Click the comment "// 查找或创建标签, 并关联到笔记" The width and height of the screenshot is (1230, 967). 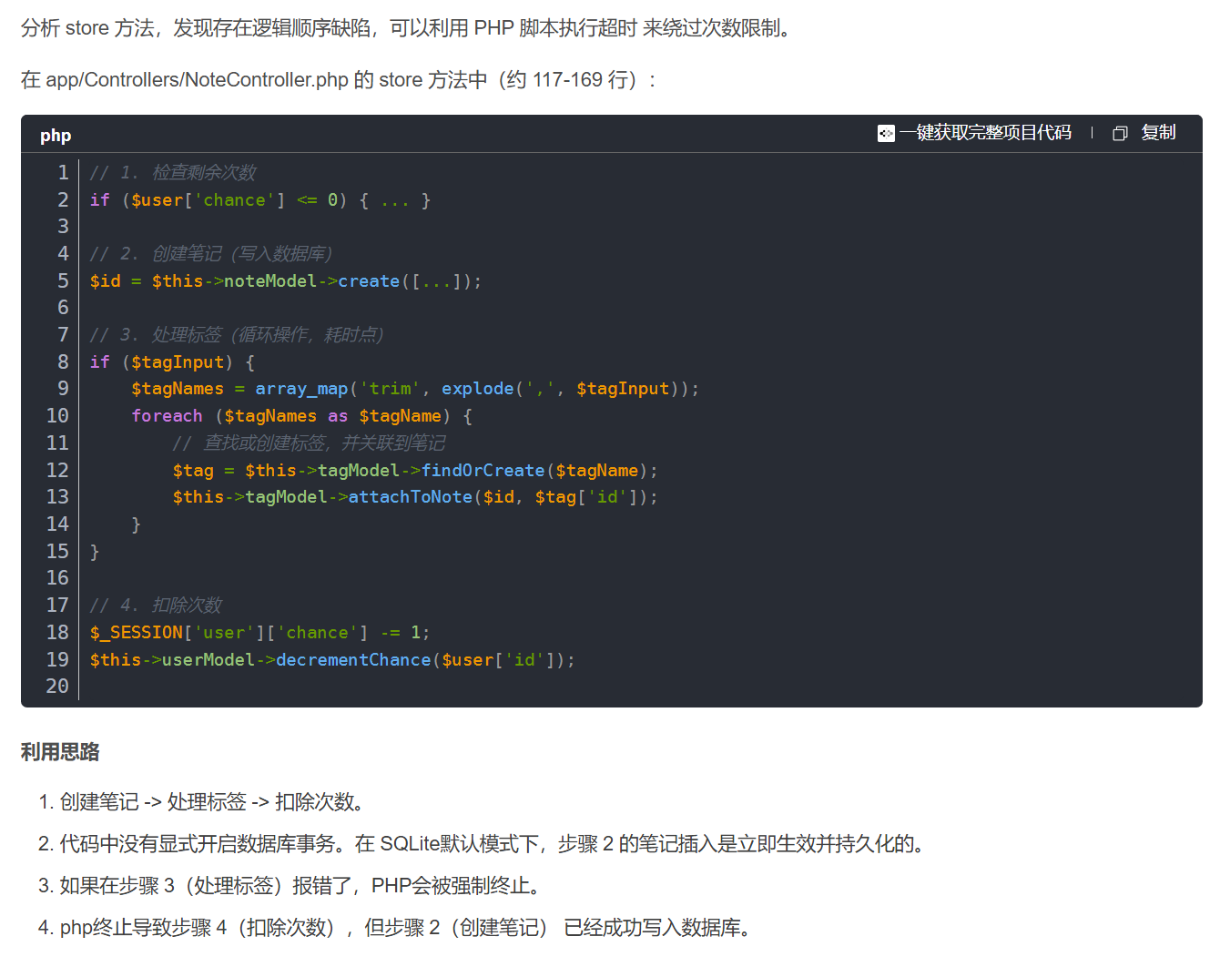[x=310, y=443]
